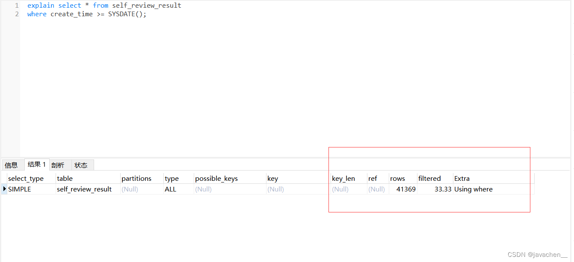574x262 pixels.
Task: Select the 结果 1 tab
Action: [37, 164]
